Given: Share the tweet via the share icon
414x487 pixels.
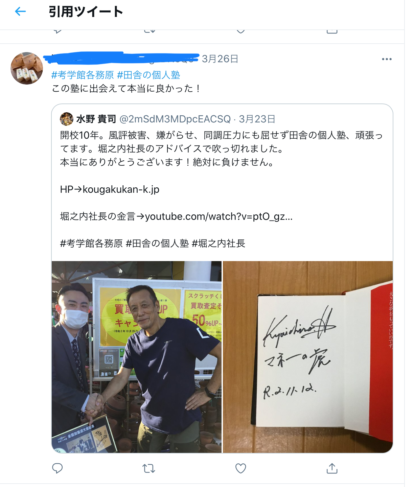Looking at the screenshot, I should click(x=332, y=468).
